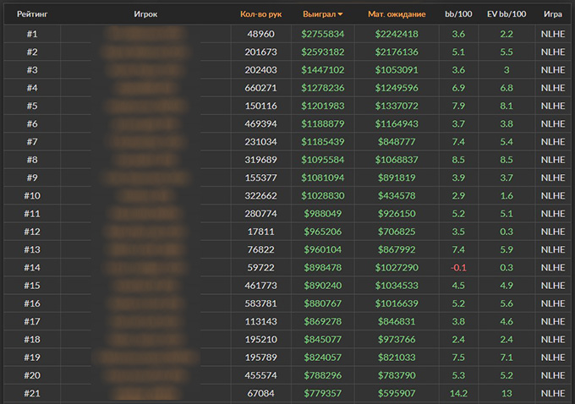The width and height of the screenshot is (575, 404).
Task: Click the 14.2 bb/100 value
Action: click(458, 394)
